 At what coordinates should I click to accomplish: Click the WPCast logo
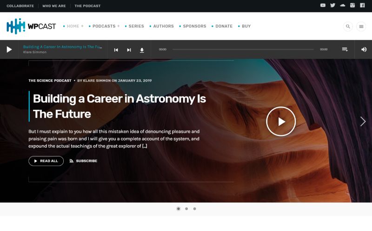(31, 26)
